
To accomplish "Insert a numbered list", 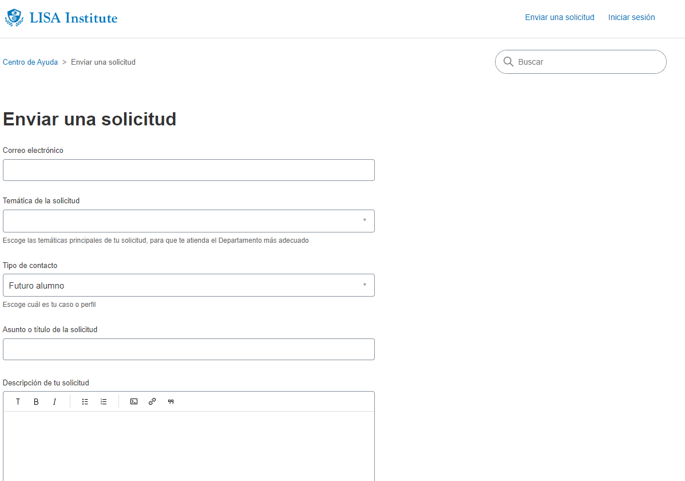I will [x=104, y=402].
